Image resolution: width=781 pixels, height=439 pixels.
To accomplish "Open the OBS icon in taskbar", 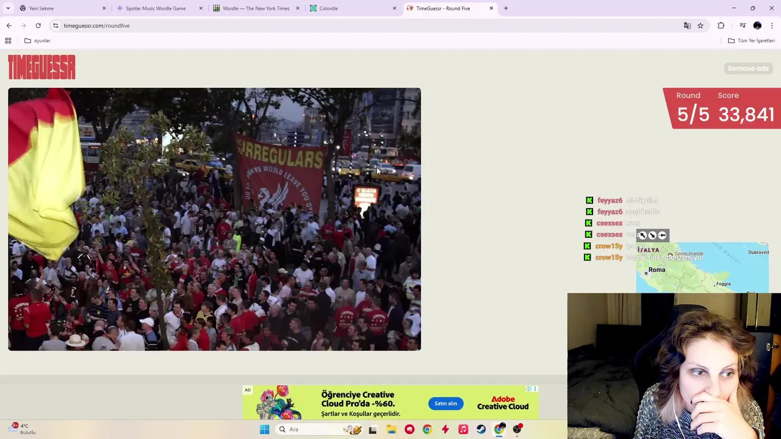I will 517,429.
